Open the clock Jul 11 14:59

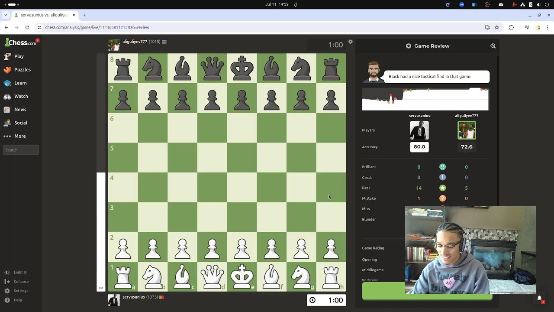click(277, 5)
